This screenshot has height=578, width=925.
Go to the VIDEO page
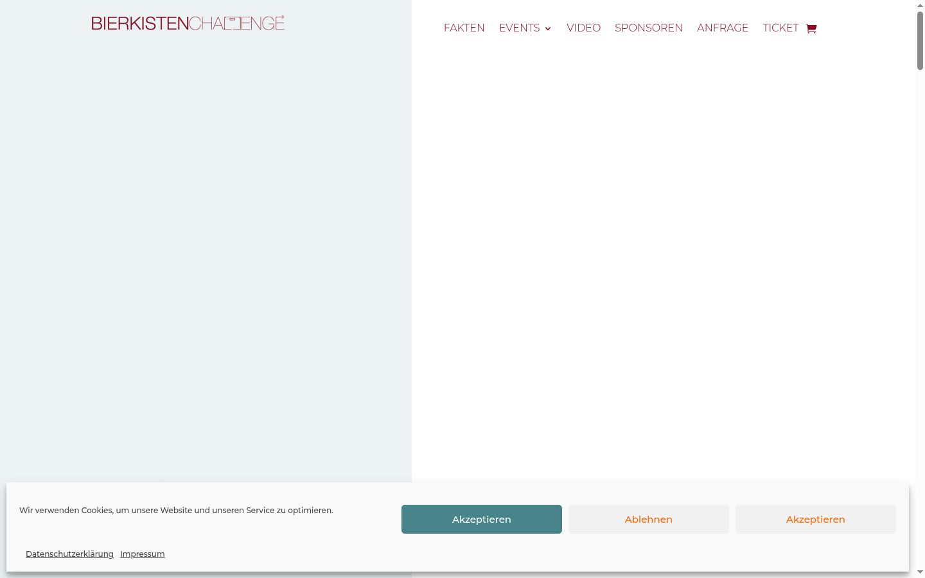(x=583, y=28)
